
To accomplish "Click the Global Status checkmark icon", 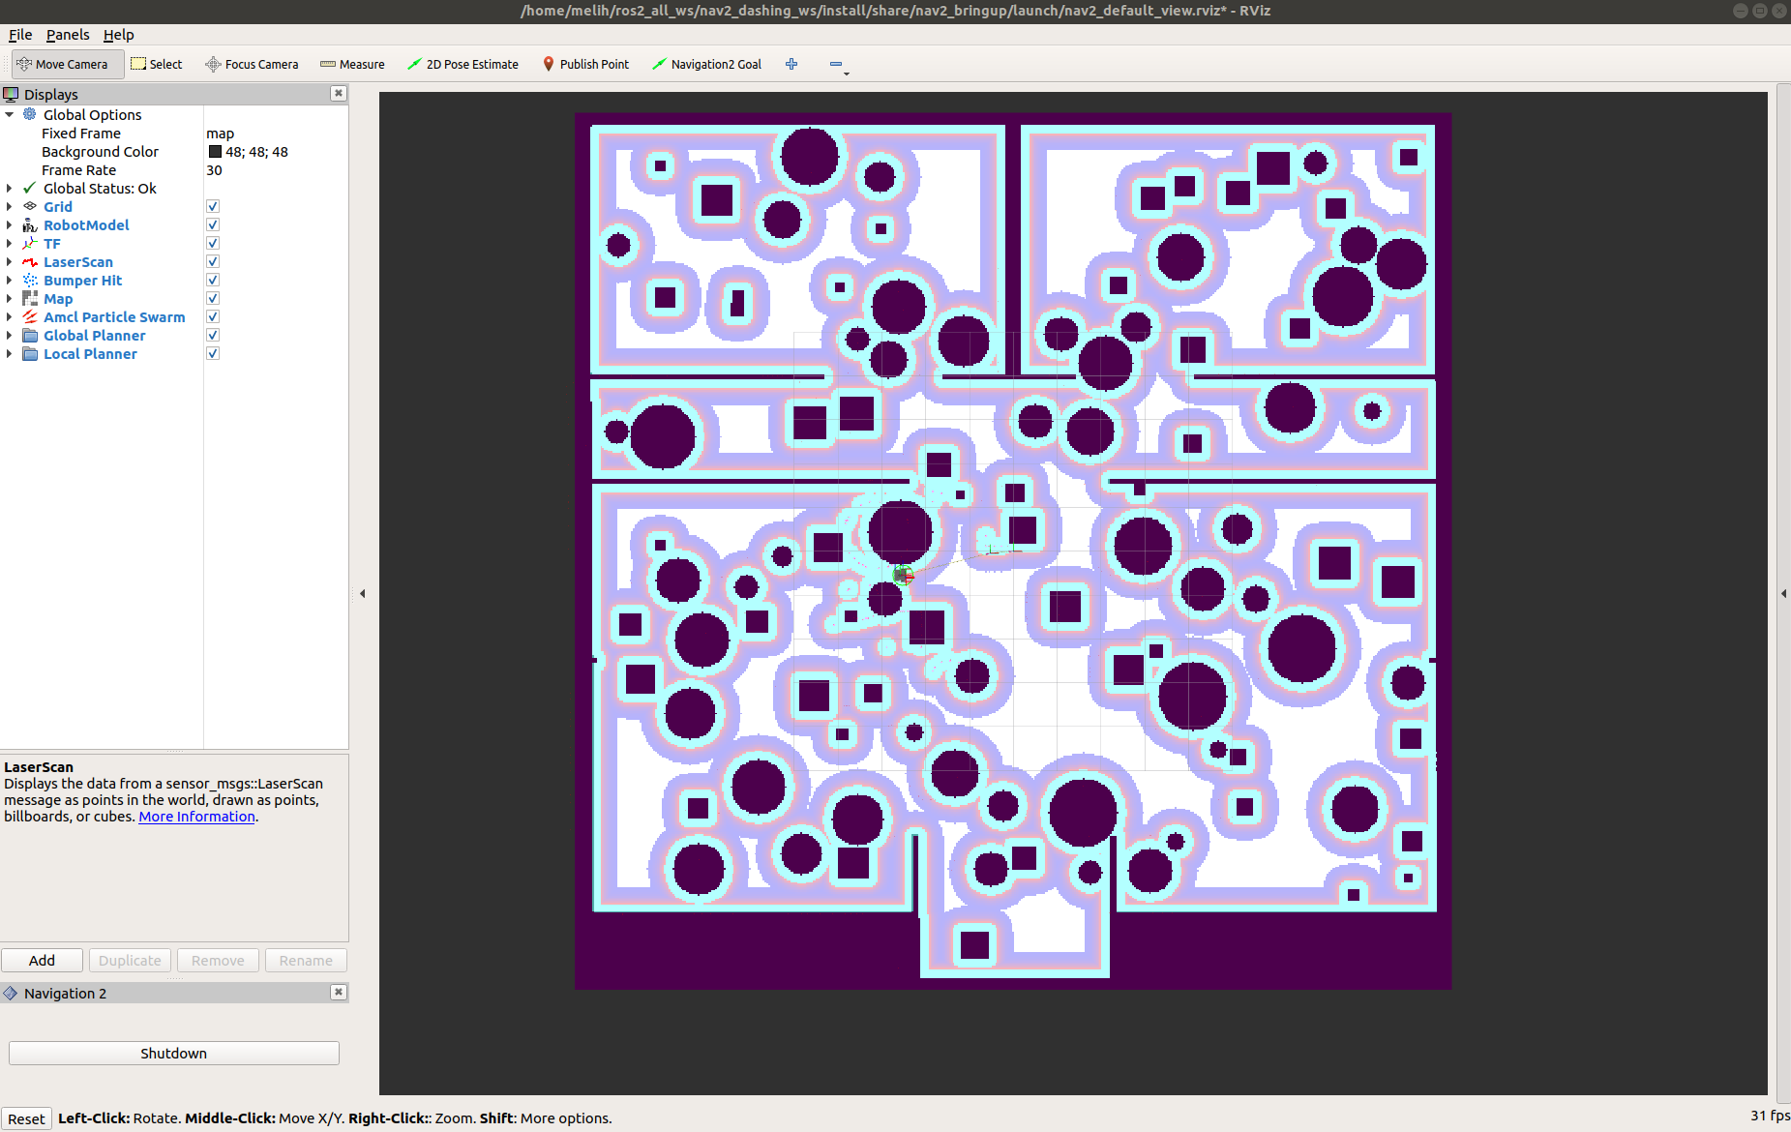I will pyautogui.click(x=30, y=188).
